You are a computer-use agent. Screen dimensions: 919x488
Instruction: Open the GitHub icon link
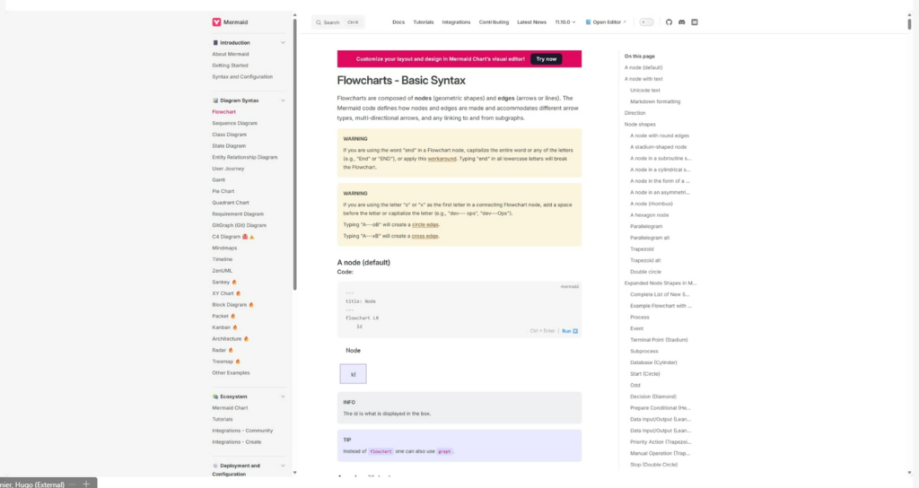[669, 22]
